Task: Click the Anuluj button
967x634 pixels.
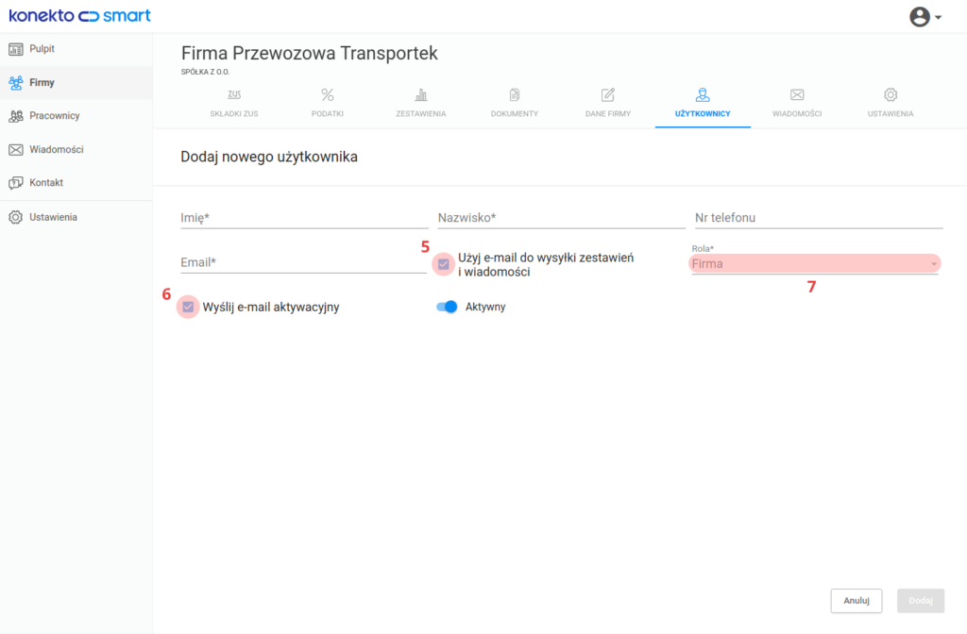Action: click(856, 601)
